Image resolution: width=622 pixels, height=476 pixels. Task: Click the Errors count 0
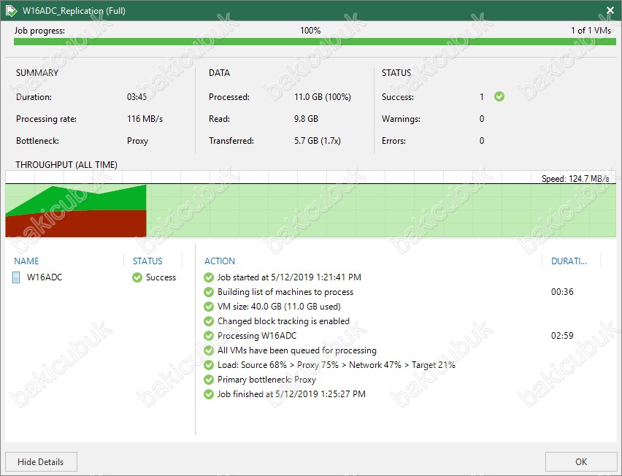(x=482, y=141)
